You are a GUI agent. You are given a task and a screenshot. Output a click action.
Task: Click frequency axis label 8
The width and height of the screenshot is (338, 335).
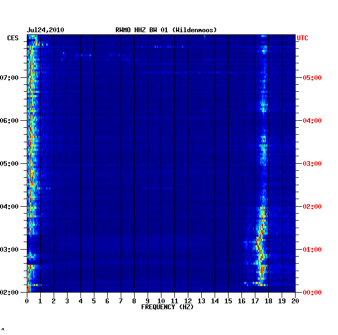(134, 301)
